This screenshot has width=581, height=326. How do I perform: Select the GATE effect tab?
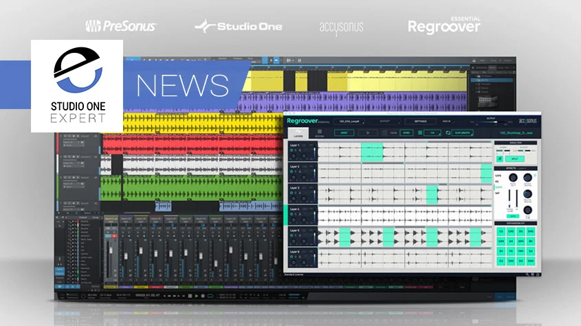tap(498, 176)
